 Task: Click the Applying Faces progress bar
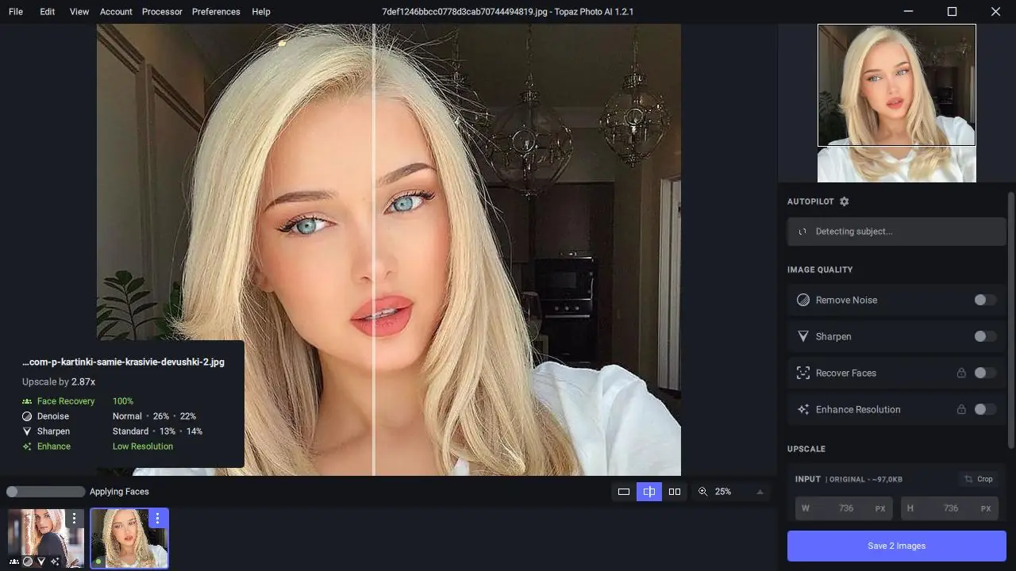coord(45,492)
